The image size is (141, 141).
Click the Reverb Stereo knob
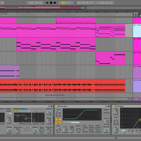[9, 130]
